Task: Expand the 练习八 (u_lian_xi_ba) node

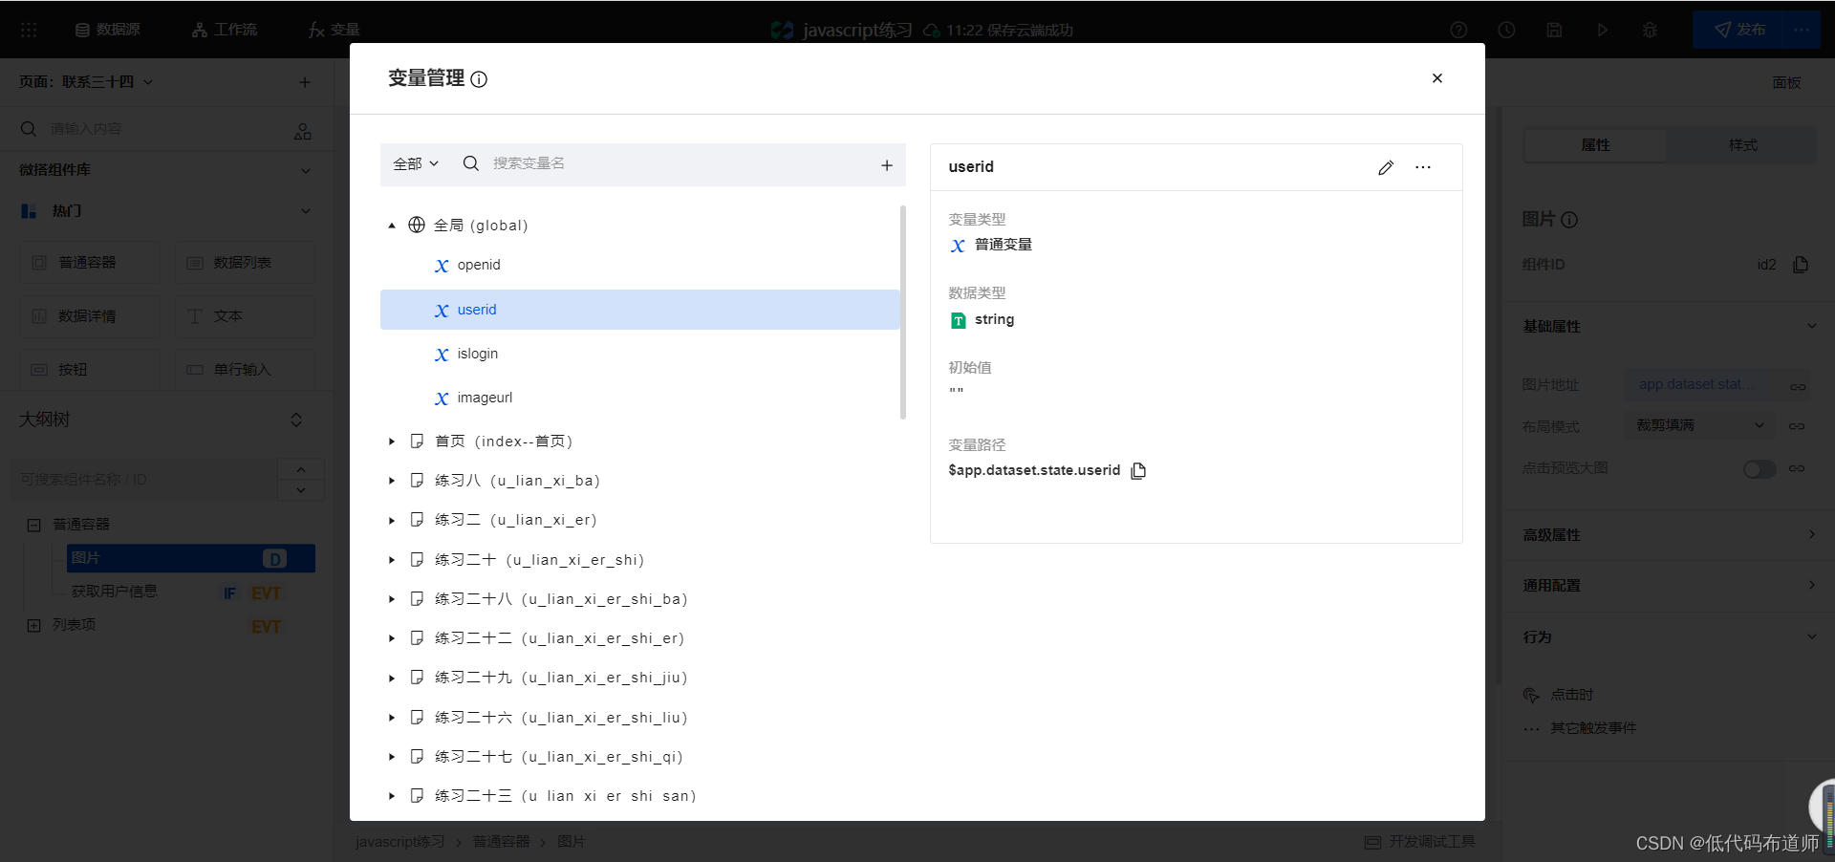Action: click(x=392, y=481)
